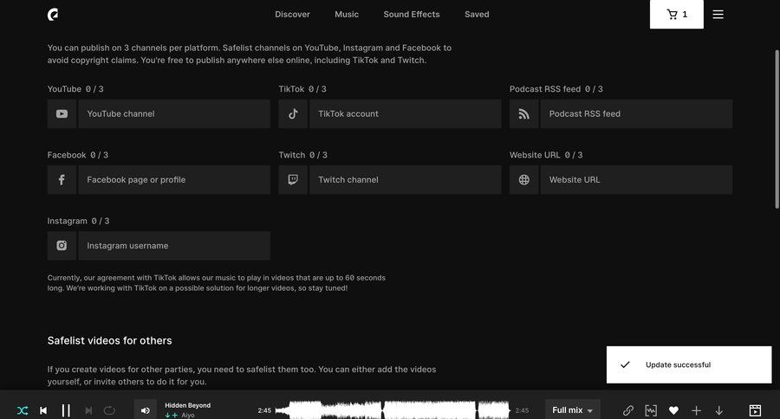The width and height of the screenshot is (780, 419).
Task: Seek within the track waveform
Action: [393, 410]
